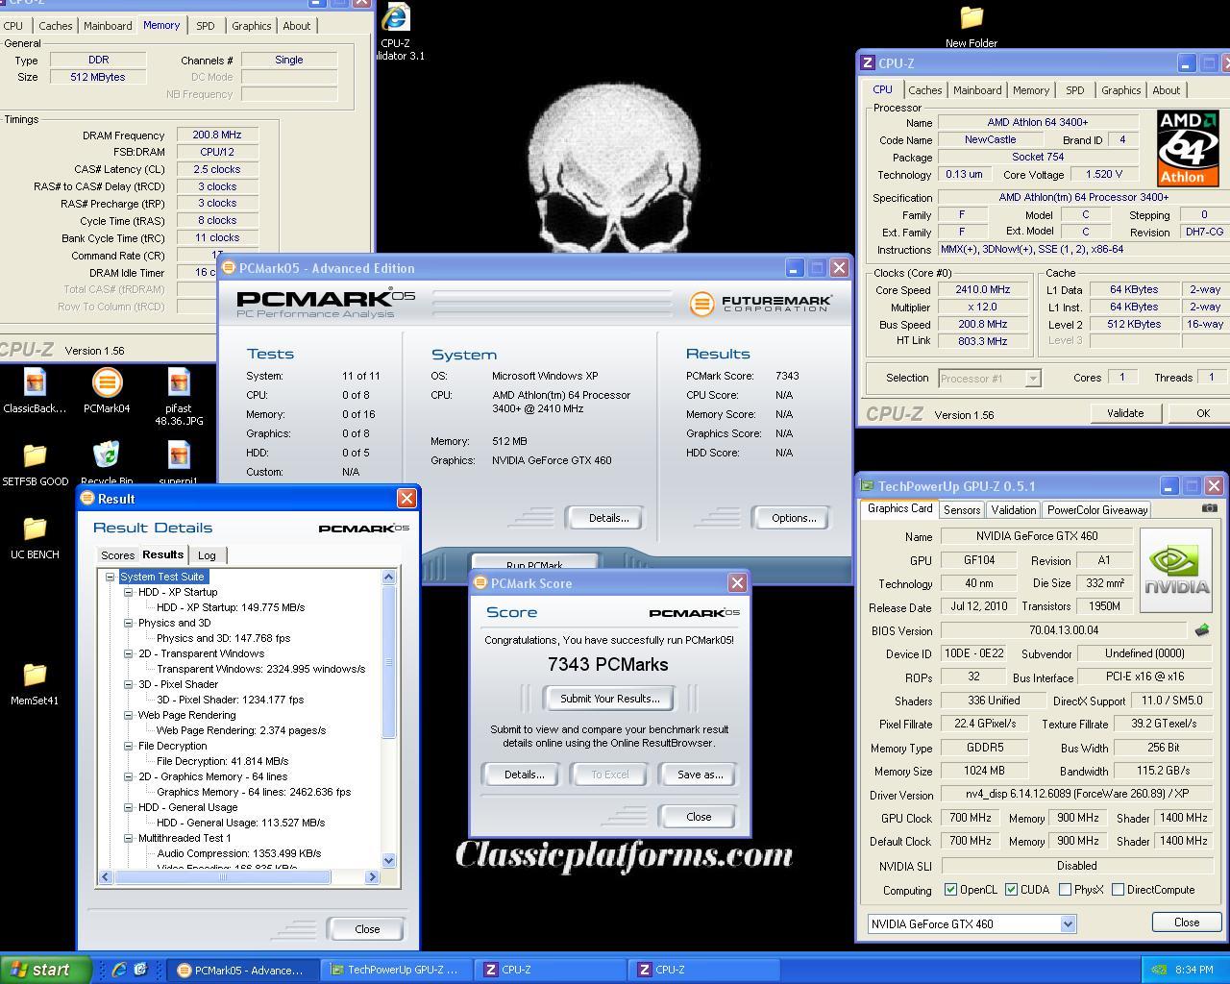Click the Driver Version field in GPU-Z
Image resolution: width=1230 pixels, height=984 pixels.
[1076, 795]
